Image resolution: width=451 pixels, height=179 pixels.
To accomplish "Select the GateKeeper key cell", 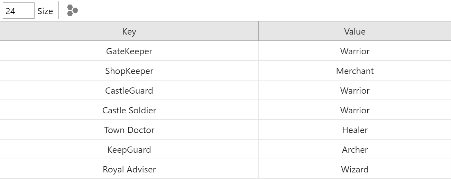I will pyautogui.click(x=129, y=51).
